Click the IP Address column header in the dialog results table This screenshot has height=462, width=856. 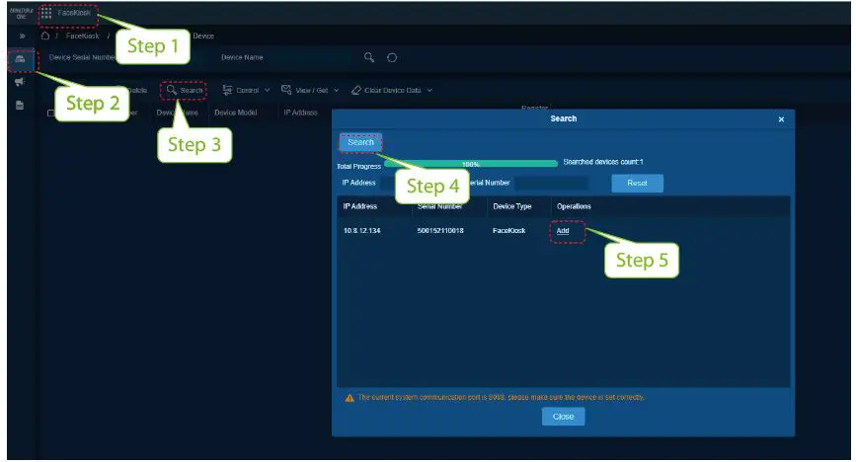(359, 206)
